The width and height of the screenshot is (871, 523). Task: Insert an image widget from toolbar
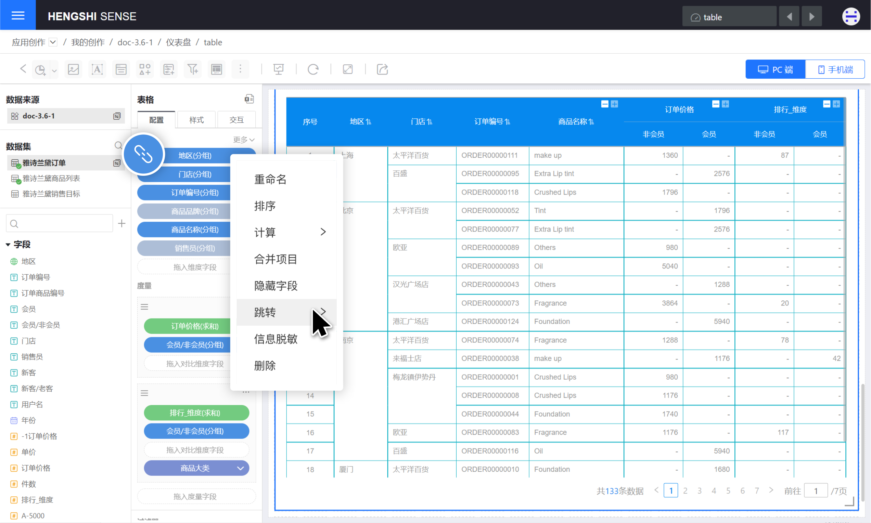[73, 69]
